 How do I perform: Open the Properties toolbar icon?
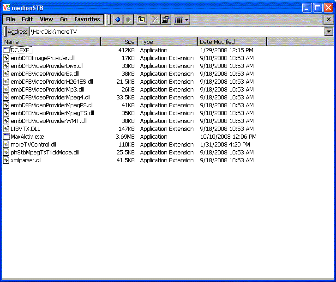(166, 19)
